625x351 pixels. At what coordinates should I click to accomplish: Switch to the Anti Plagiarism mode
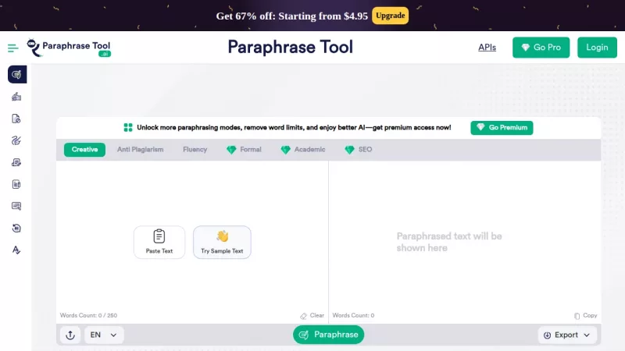click(x=141, y=150)
